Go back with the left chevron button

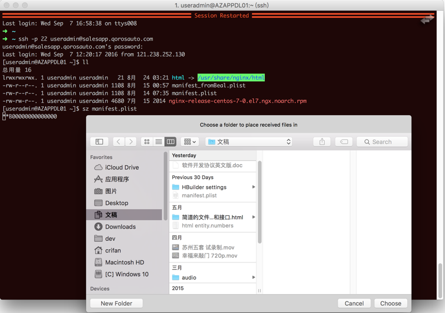point(118,142)
